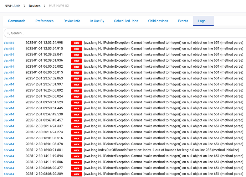
Task: Select timestamp 2025-12-30 16:01:08.516
Action: pyautogui.click(x=44, y=138)
